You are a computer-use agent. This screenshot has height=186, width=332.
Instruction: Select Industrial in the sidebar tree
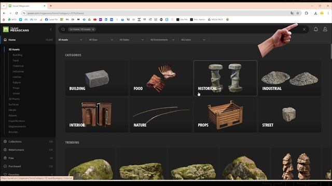18,71
